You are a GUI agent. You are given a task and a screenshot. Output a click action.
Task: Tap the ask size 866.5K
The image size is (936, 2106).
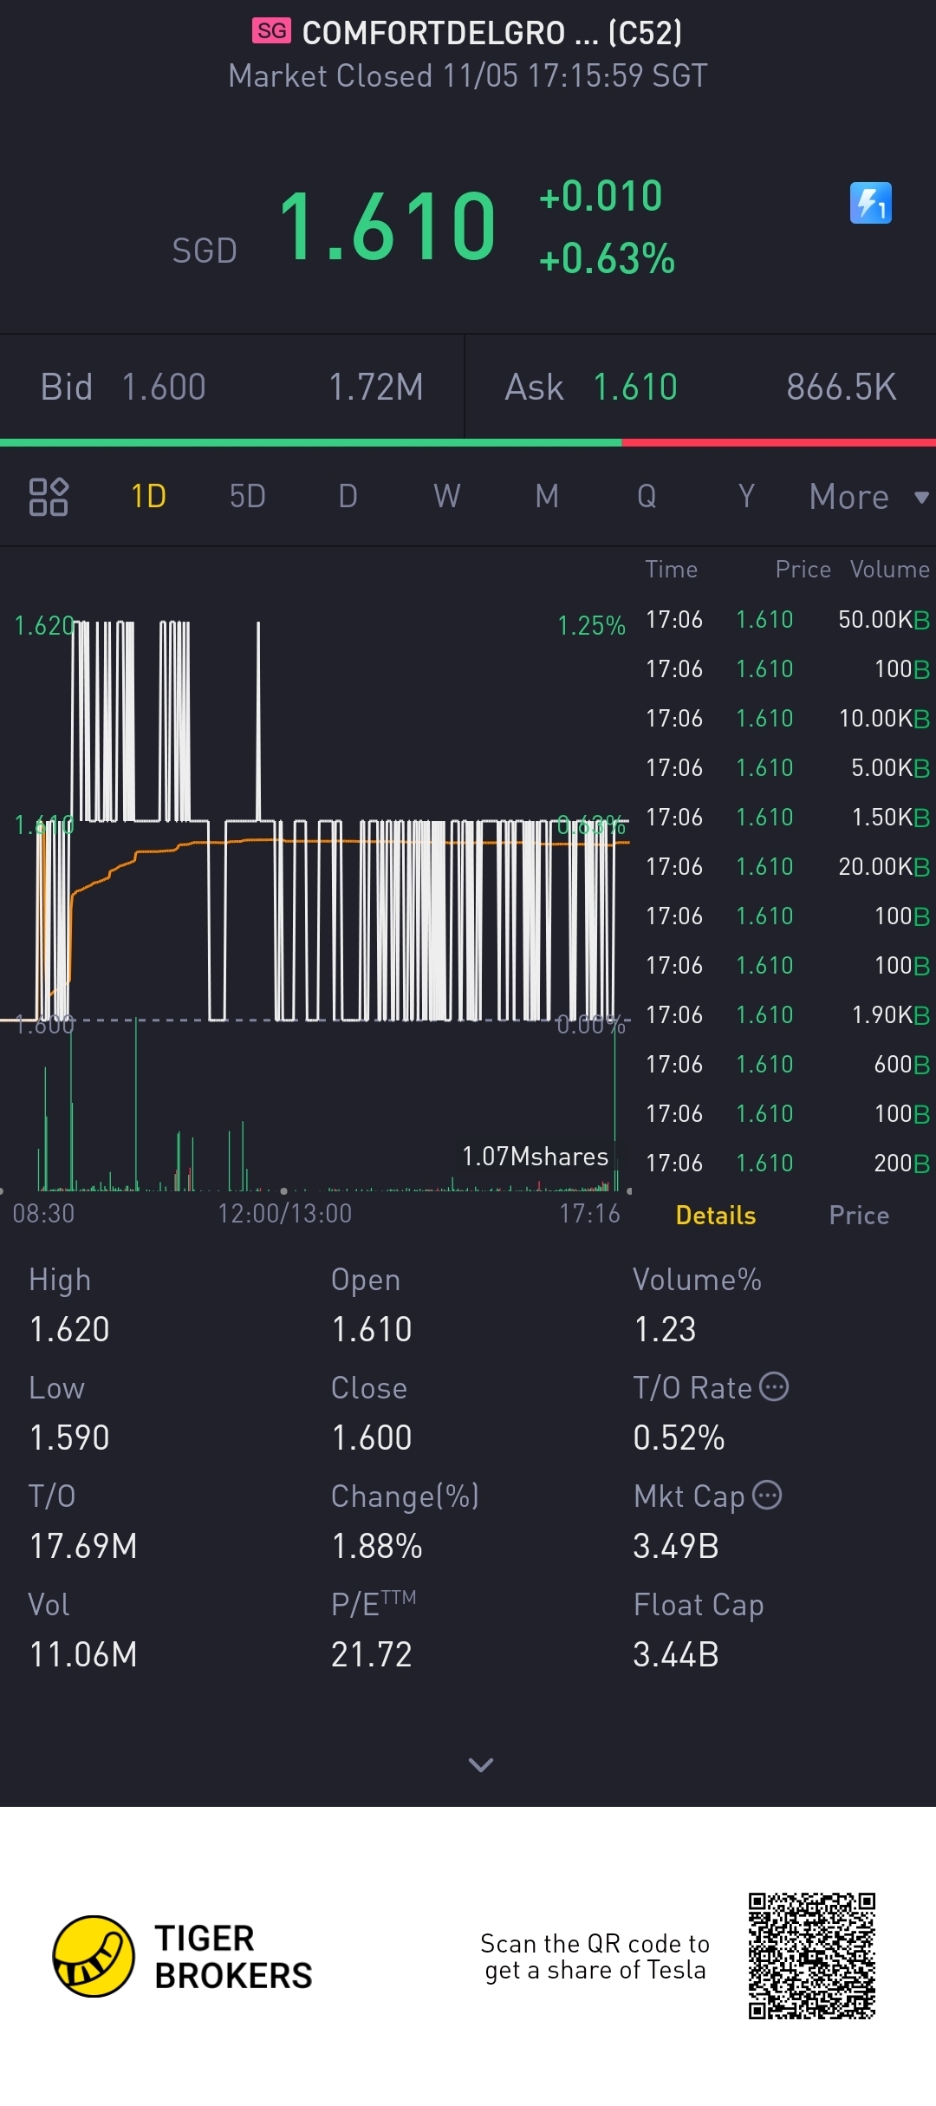pyautogui.click(x=842, y=388)
